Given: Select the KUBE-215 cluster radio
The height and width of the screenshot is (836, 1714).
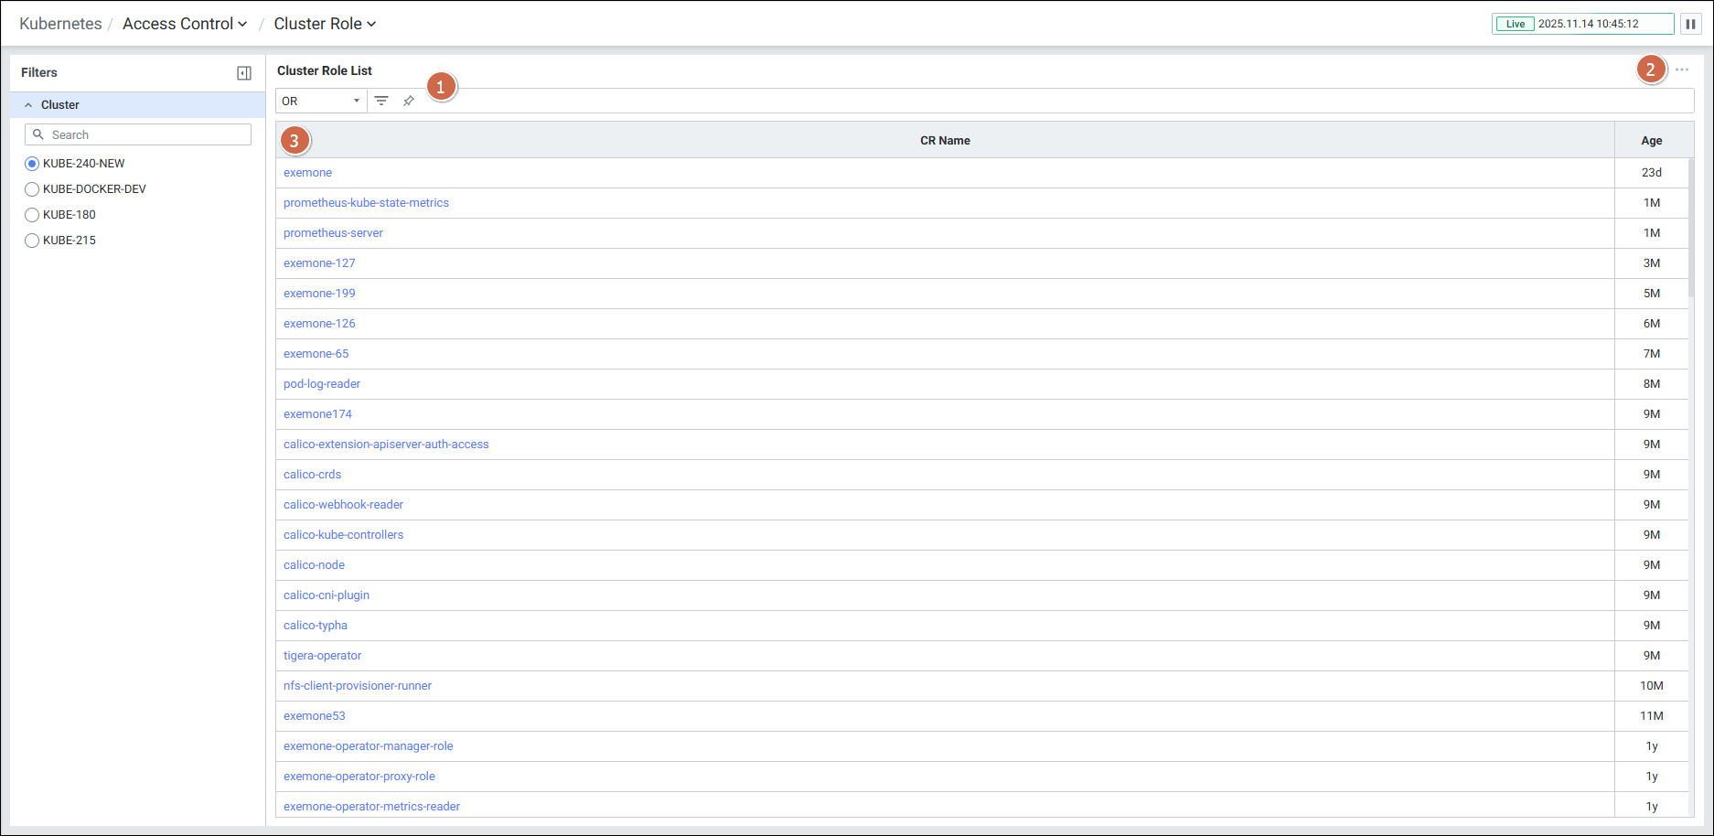Looking at the screenshot, I should pyautogui.click(x=32, y=241).
